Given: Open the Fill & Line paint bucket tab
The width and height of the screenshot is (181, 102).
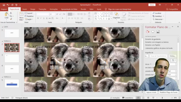Looking at the screenshot, I should (x=148, y=32).
